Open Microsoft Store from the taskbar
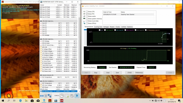This screenshot has width=183, height=103. click(x=32, y=100)
